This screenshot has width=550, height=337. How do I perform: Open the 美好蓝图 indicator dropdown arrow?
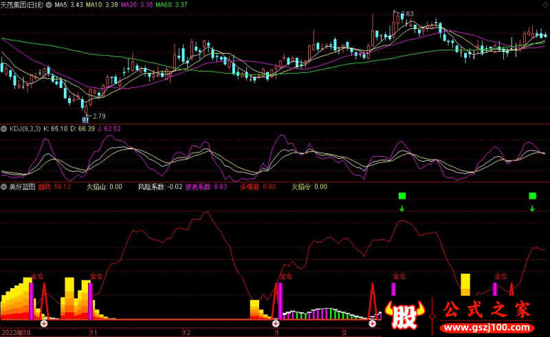(4, 186)
